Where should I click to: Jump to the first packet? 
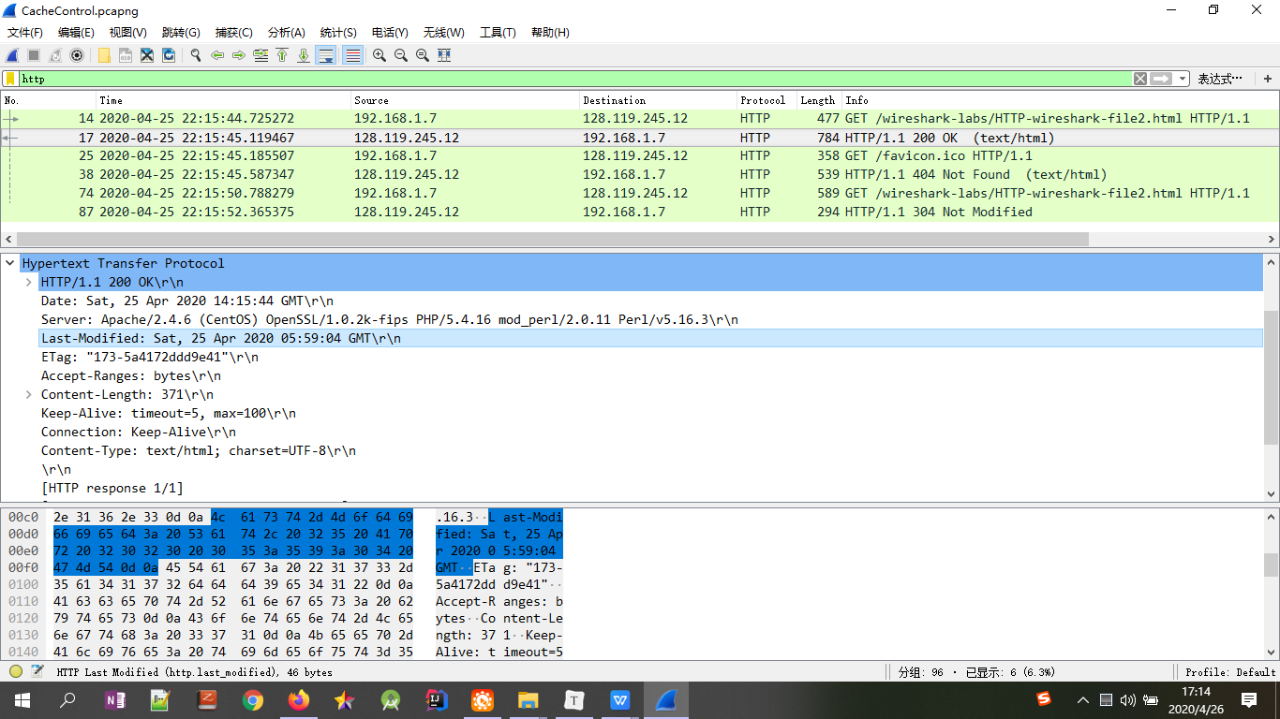pyautogui.click(x=282, y=55)
